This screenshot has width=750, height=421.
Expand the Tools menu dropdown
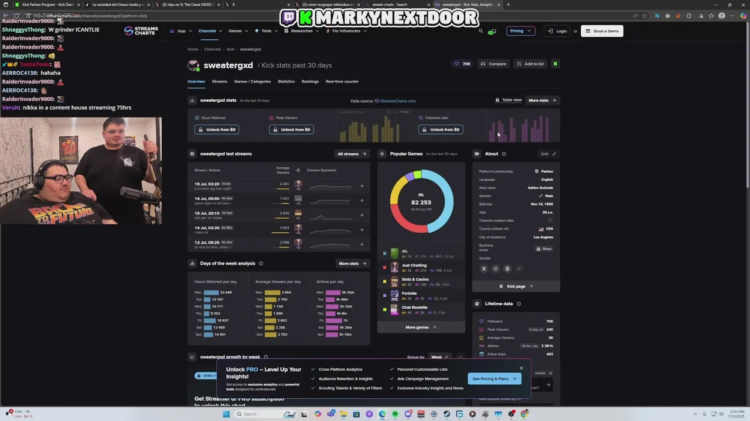(x=267, y=31)
